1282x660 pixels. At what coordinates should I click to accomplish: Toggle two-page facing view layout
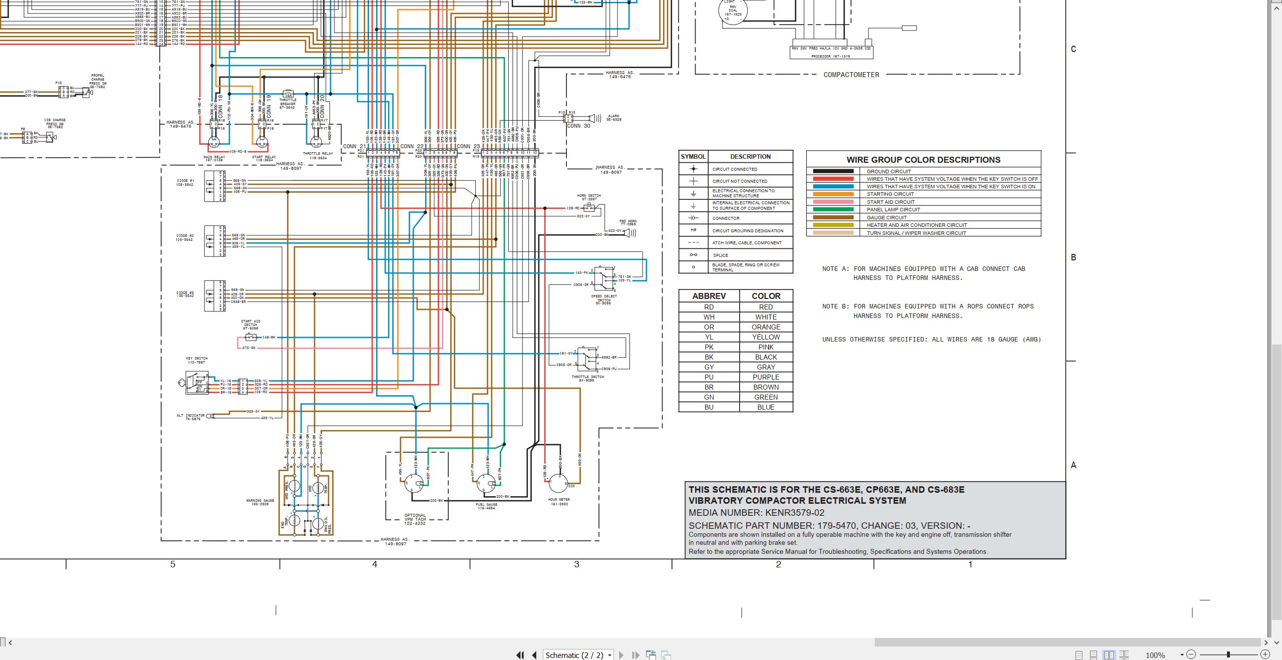point(1109,655)
